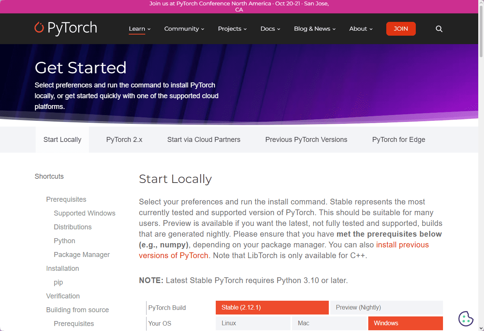Click the PyTorch flame logo
The width and height of the screenshot is (484, 331).
pos(39,28)
